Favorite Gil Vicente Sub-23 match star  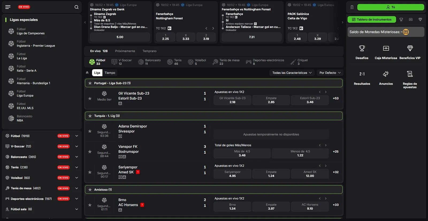pyautogui.click(x=90, y=99)
